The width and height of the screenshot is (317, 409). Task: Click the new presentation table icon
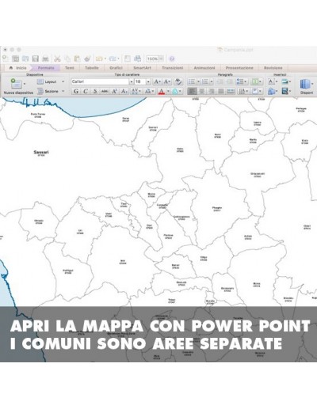(16, 59)
